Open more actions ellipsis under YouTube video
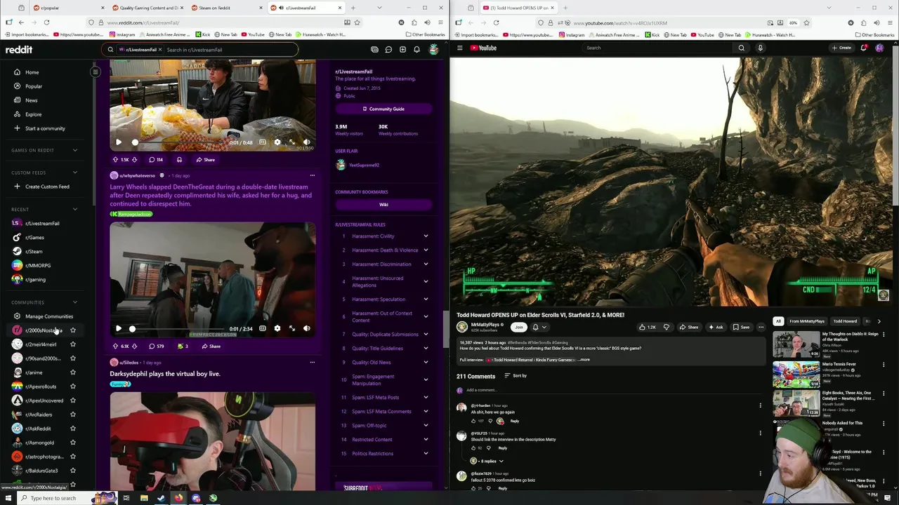Viewport: 899px width, 505px height. (x=761, y=327)
